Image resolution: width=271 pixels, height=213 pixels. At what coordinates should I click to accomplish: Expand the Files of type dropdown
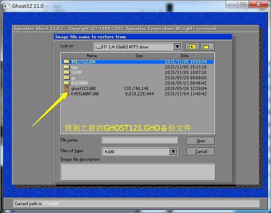[174, 152]
